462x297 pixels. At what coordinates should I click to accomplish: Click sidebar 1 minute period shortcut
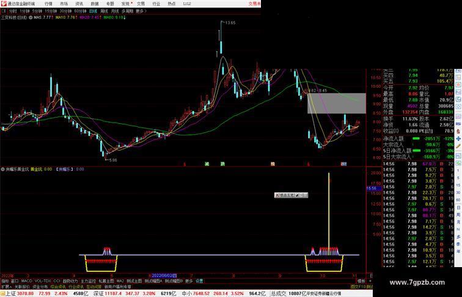point(458,171)
